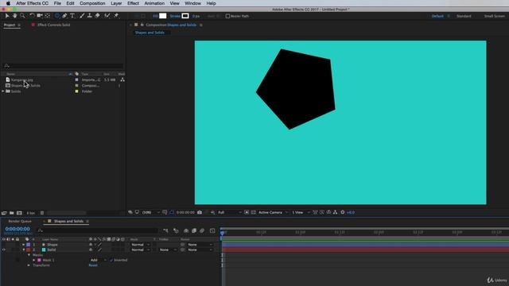Open the Normal blend mode dropdown for Solid
509x286 pixels.
coord(140,249)
